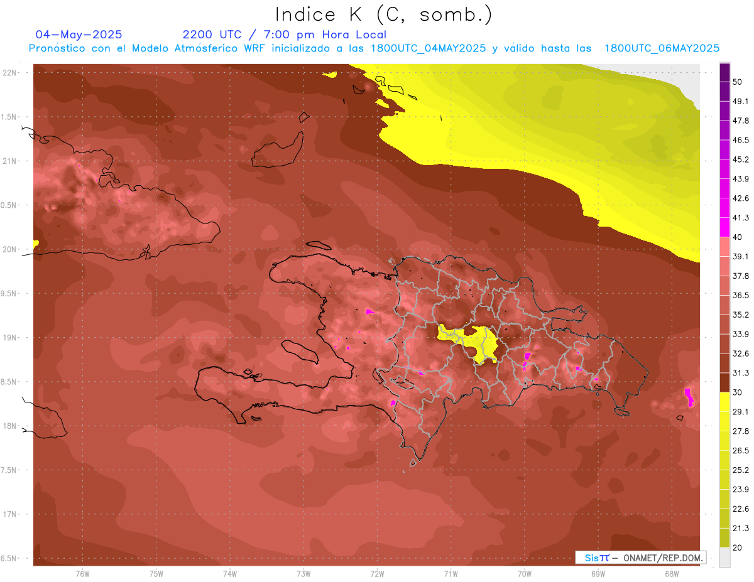
Task: Pick the grey swatch below 20 on the scale
Action: [724, 558]
